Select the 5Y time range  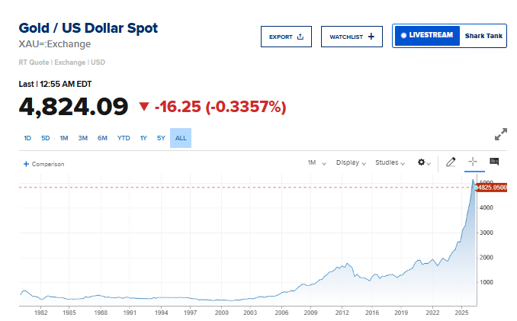161,138
